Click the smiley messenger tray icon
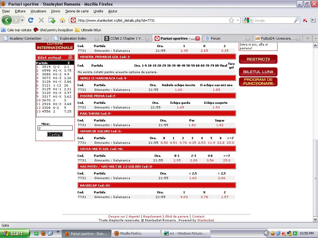 [x=273, y=233]
